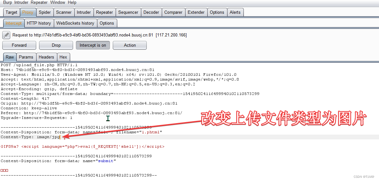Click the Origin header line
The height and width of the screenshot is (181, 379).
89,103
